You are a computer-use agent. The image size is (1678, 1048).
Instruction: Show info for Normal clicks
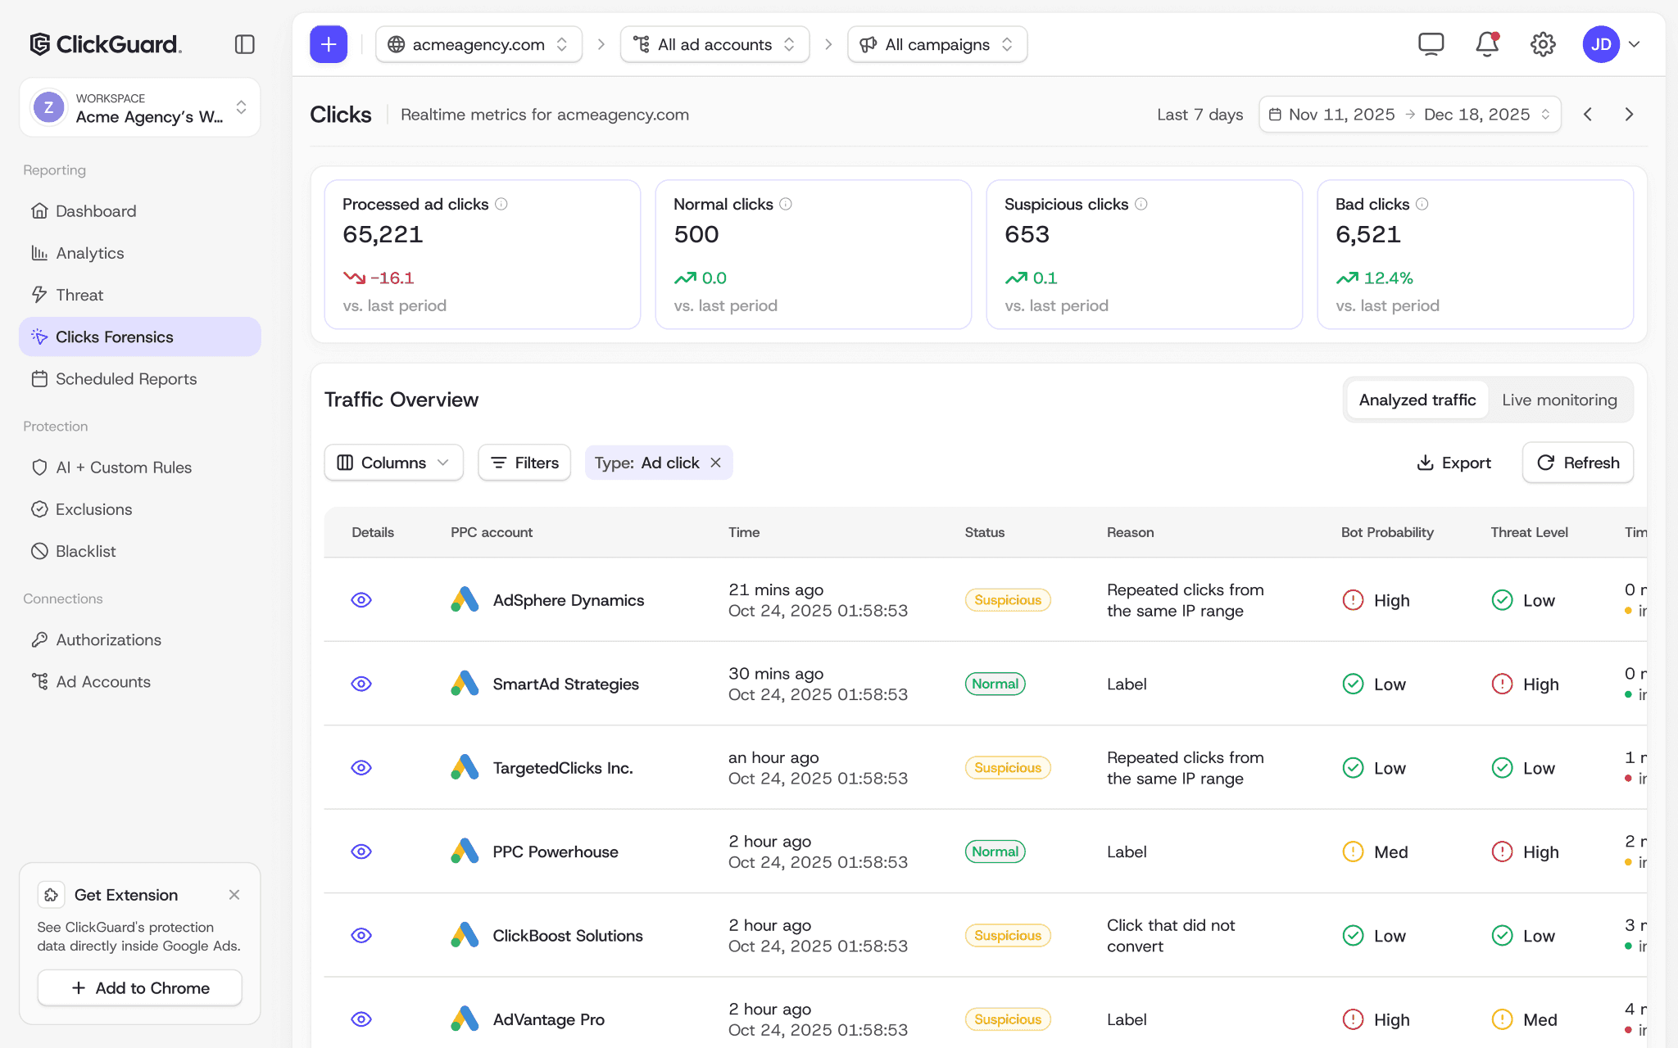[x=786, y=204]
